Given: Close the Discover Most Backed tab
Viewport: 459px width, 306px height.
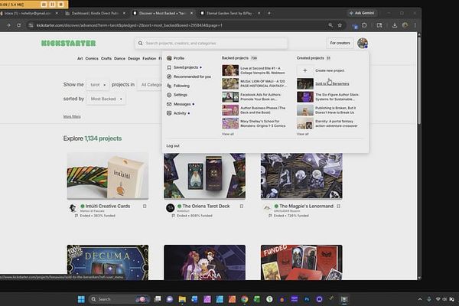Looking at the screenshot, I should tap(191, 13).
